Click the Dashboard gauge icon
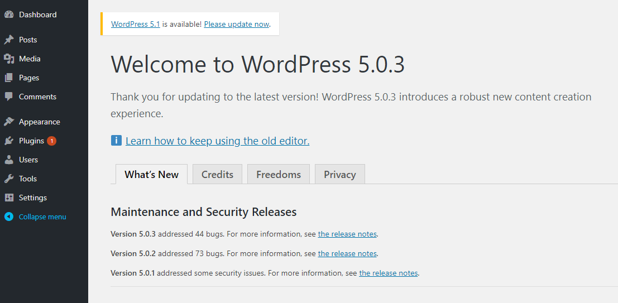The height and width of the screenshot is (303, 618). click(9, 15)
